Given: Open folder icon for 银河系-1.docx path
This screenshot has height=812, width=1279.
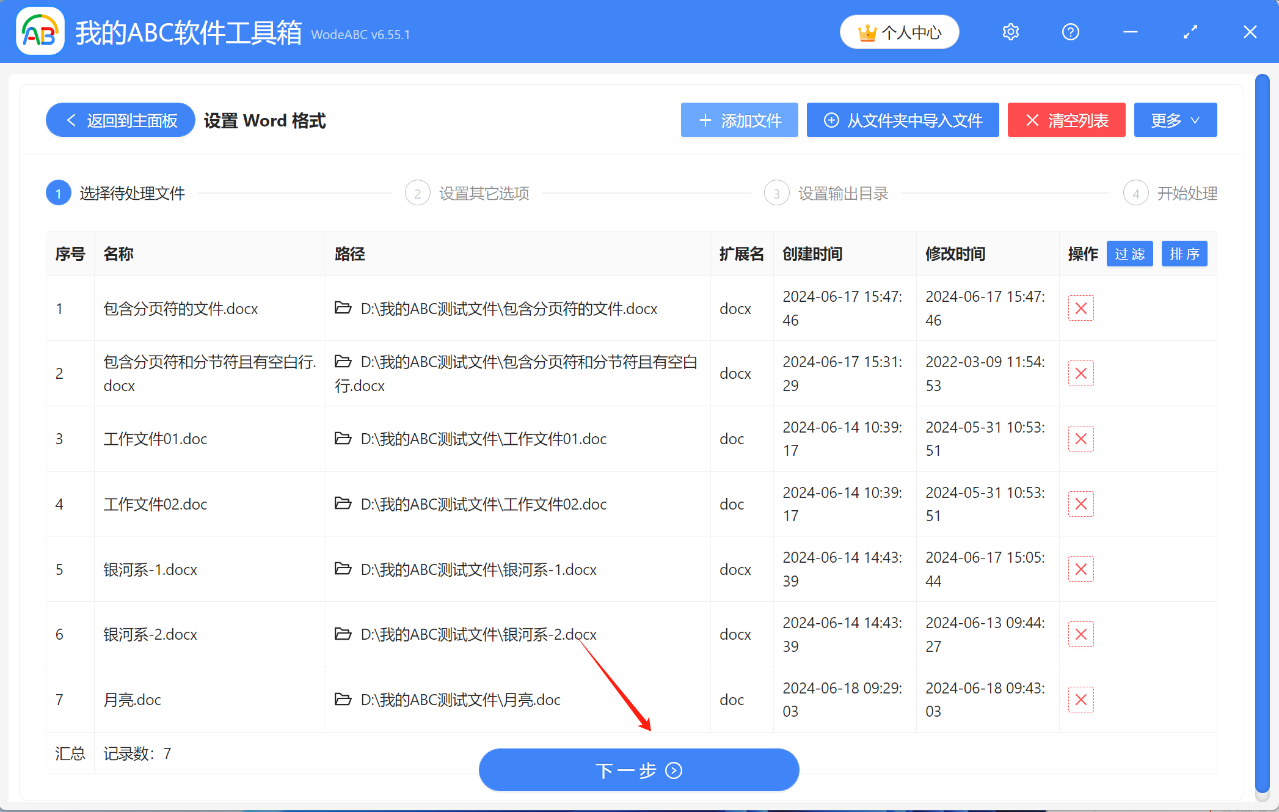Looking at the screenshot, I should [x=343, y=569].
